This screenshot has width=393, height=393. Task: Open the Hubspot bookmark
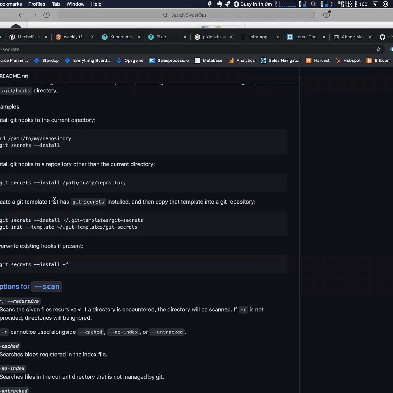pos(348,60)
